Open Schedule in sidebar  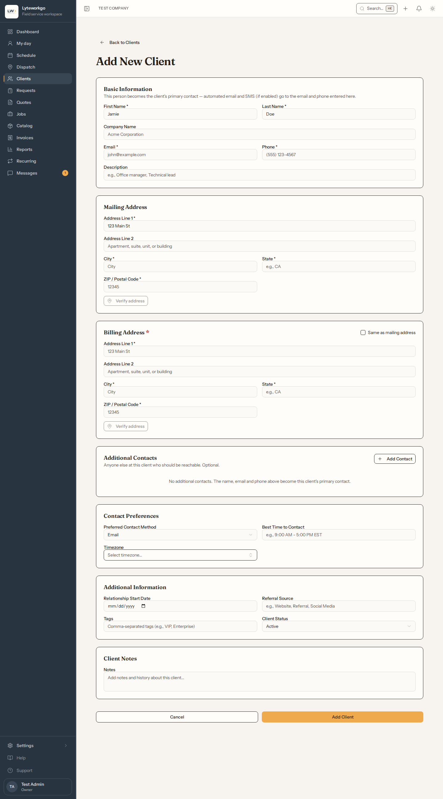point(38,55)
